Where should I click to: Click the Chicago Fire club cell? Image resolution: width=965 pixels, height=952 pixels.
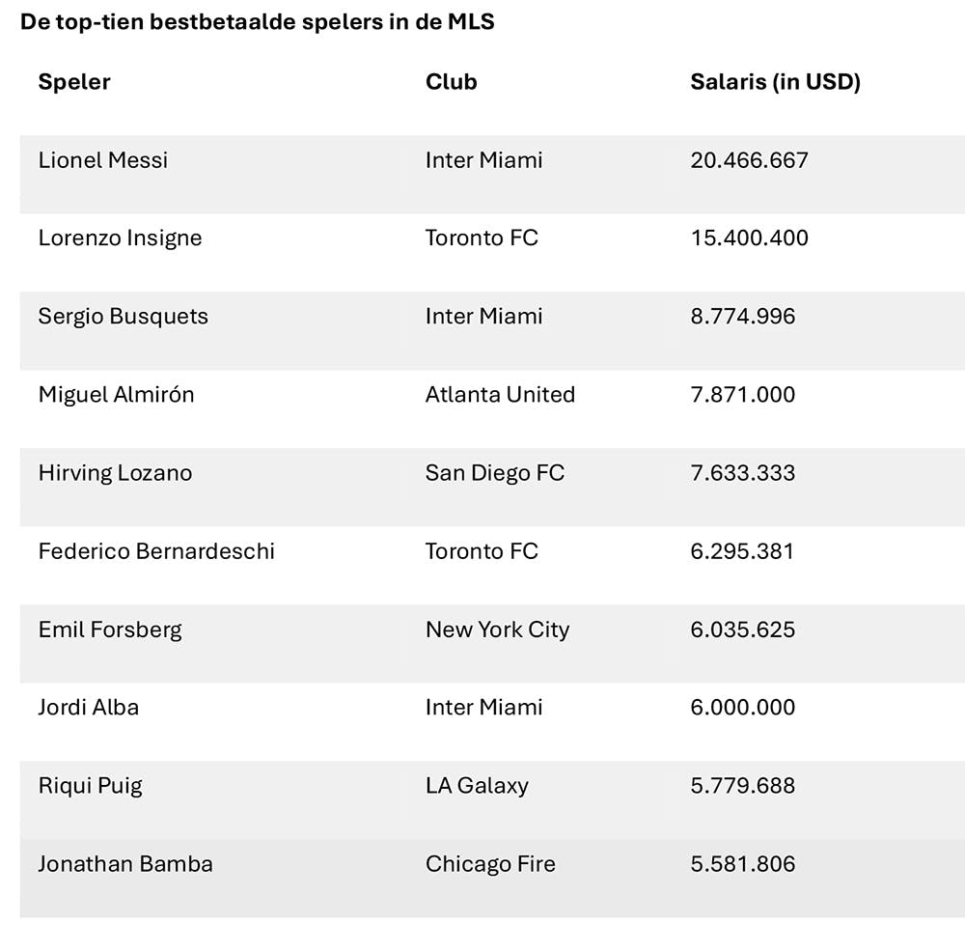[490, 864]
